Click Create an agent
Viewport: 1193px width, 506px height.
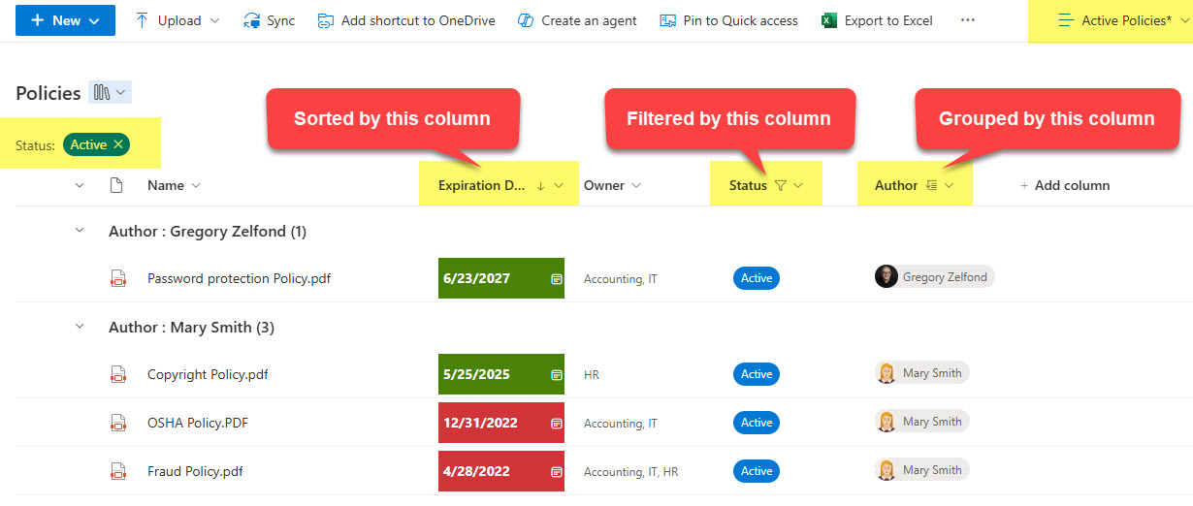577,20
